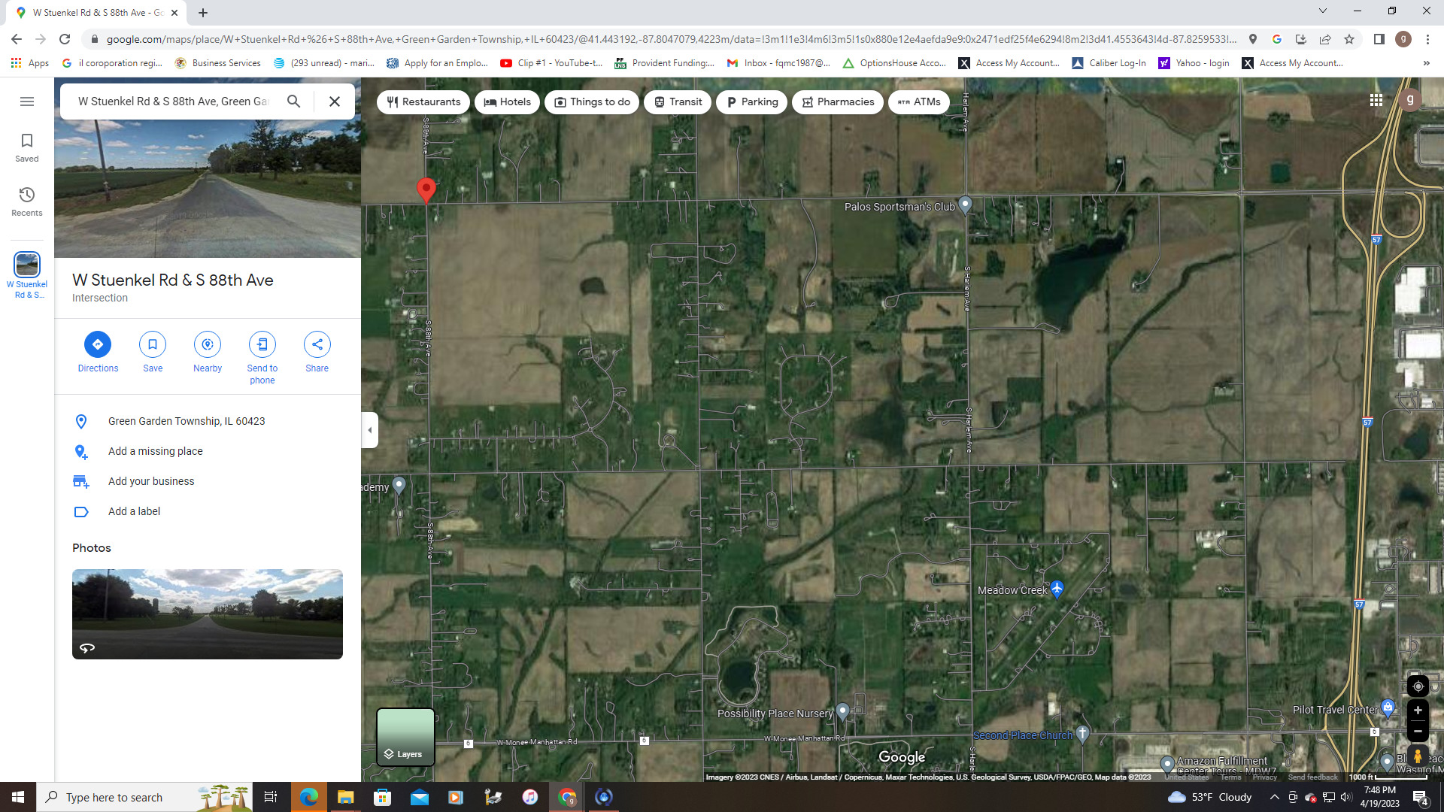Open Clip #1 YouTube bookmark
Viewport: 1444px width, 812px height.
[x=551, y=63]
